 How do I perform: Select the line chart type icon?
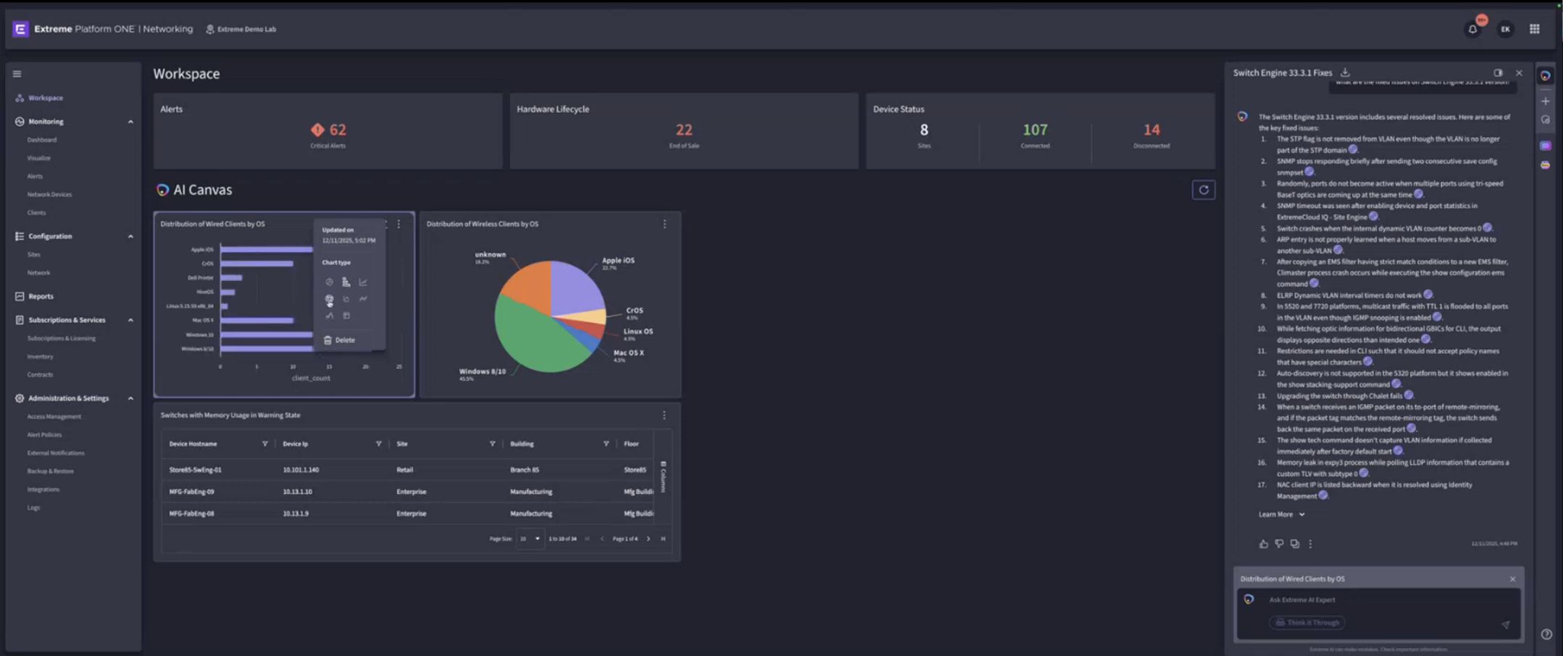tap(363, 282)
